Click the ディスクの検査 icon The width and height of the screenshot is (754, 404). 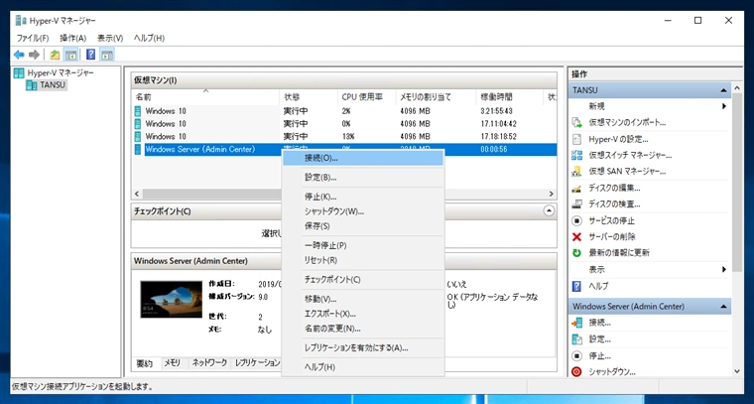tap(576, 204)
